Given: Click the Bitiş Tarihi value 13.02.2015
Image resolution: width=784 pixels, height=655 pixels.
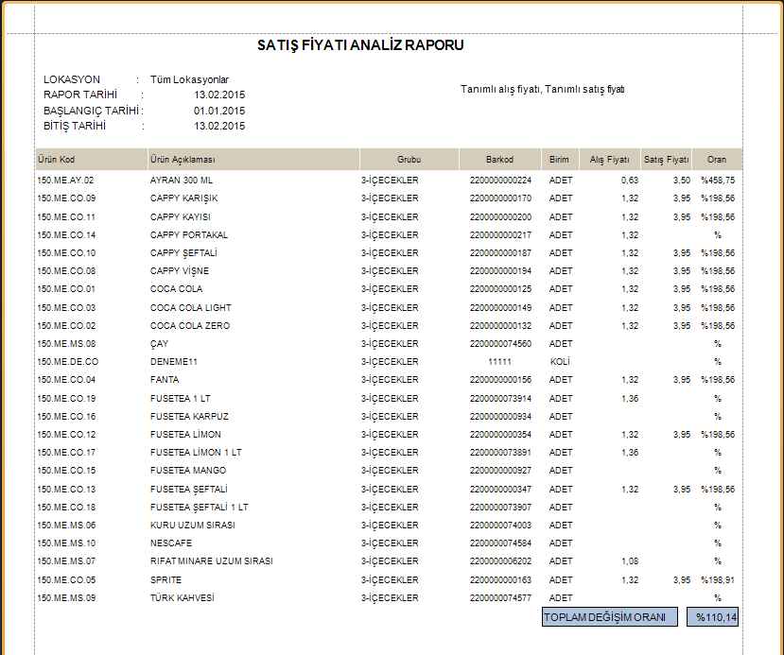Looking at the screenshot, I should click(219, 126).
